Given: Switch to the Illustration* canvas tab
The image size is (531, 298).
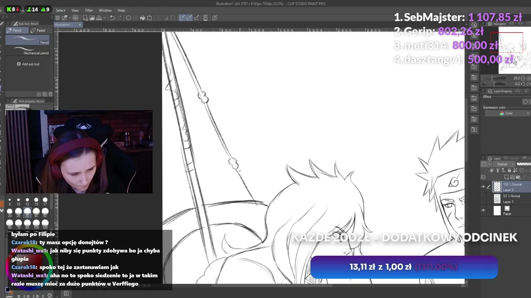Looking at the screenshot, I should click(69, 24).
